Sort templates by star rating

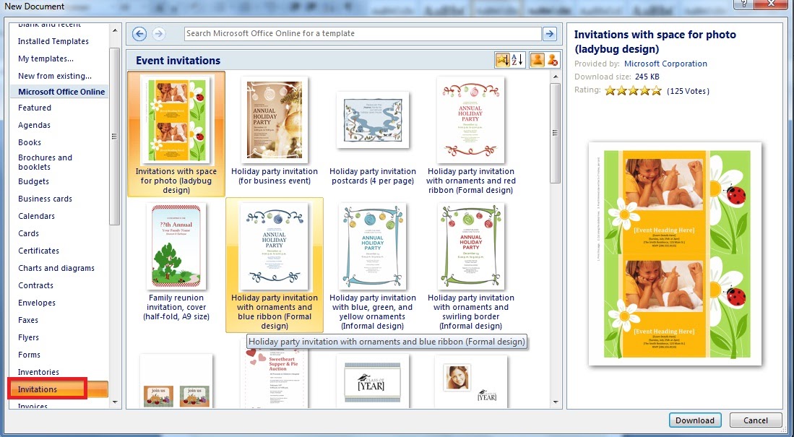click(x=502, y=60)
